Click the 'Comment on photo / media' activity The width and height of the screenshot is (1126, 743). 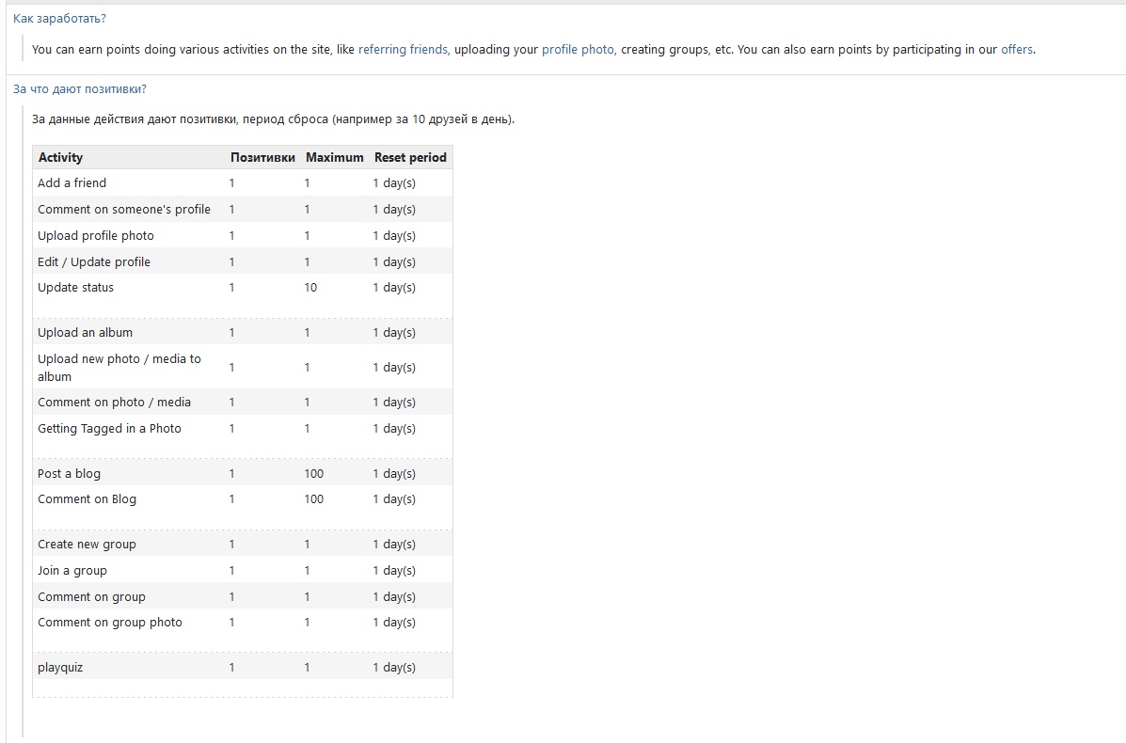pyautogui.click(x=114, y=402)
